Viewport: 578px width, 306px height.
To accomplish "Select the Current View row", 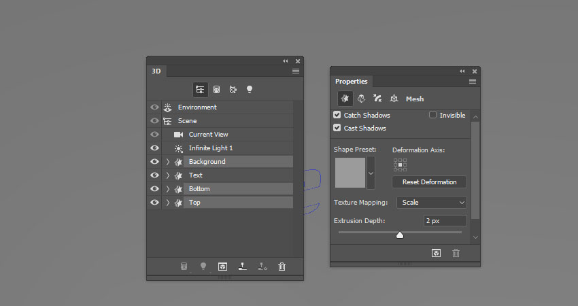I will 228,134.
